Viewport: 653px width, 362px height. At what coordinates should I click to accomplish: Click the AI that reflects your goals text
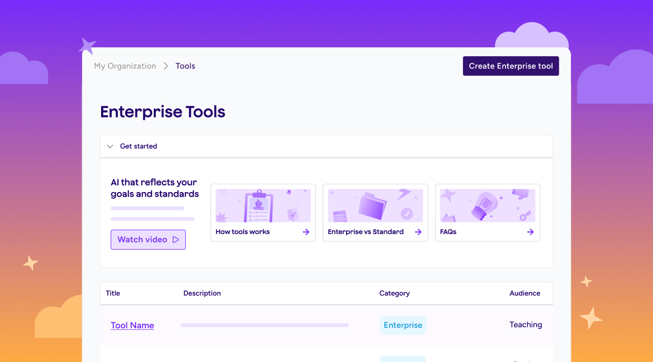tap(155, 188)
